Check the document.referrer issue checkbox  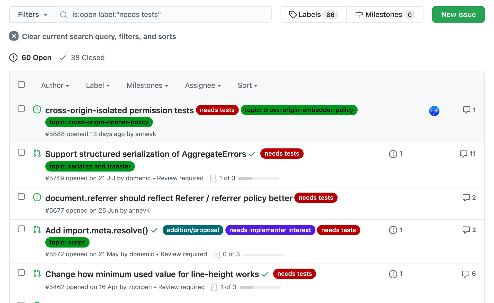click(x=21, y=196)
